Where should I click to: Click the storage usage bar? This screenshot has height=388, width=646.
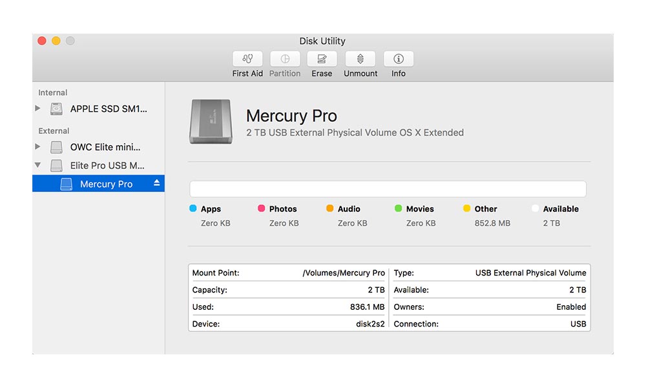[x=388, y=189]
